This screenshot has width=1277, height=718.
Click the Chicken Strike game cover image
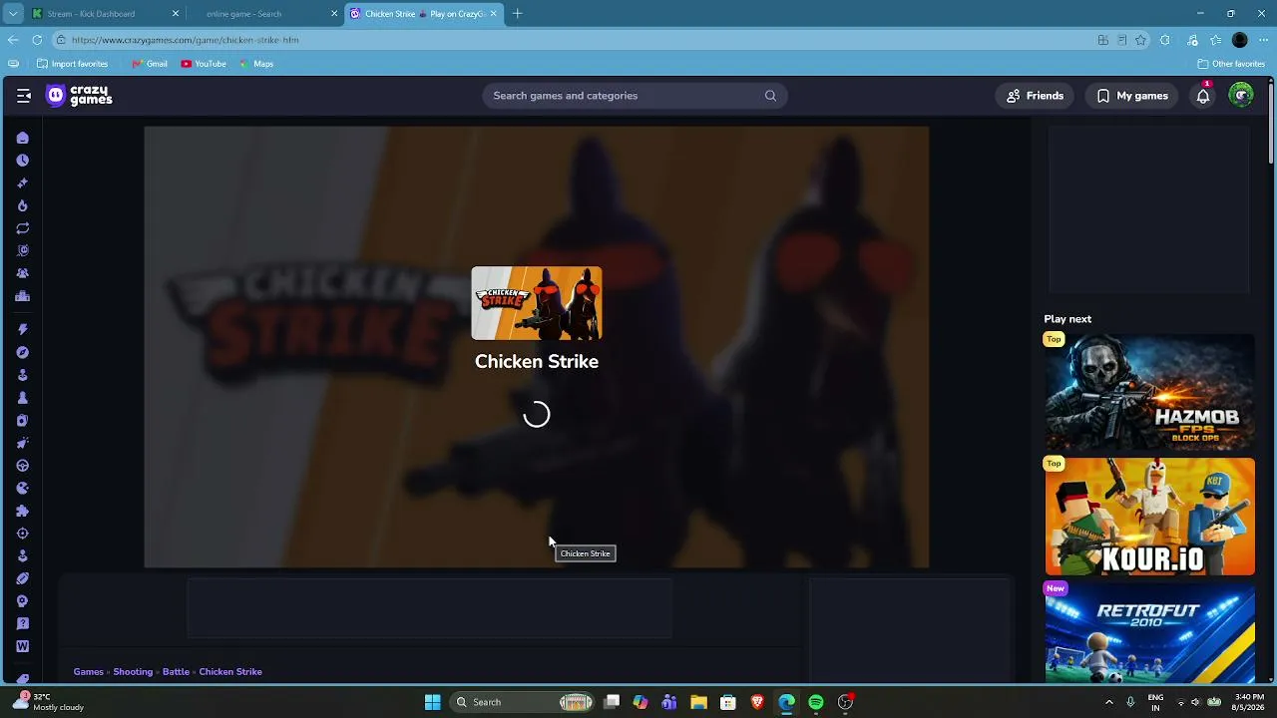point(537,303)
